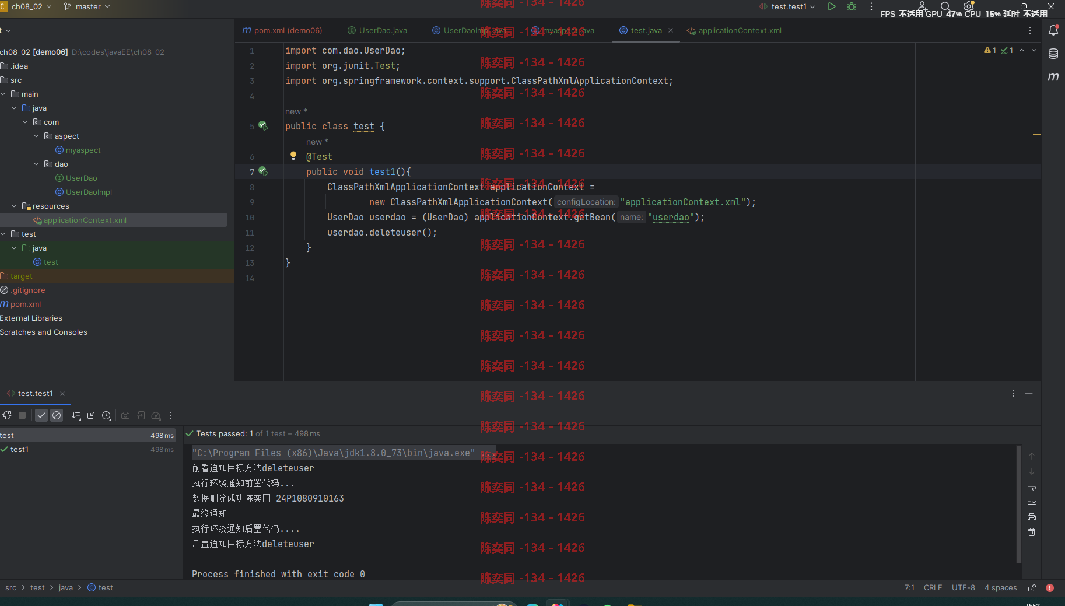Open the sort tests options icon
Screen dimensions: 1065x606
76,415
